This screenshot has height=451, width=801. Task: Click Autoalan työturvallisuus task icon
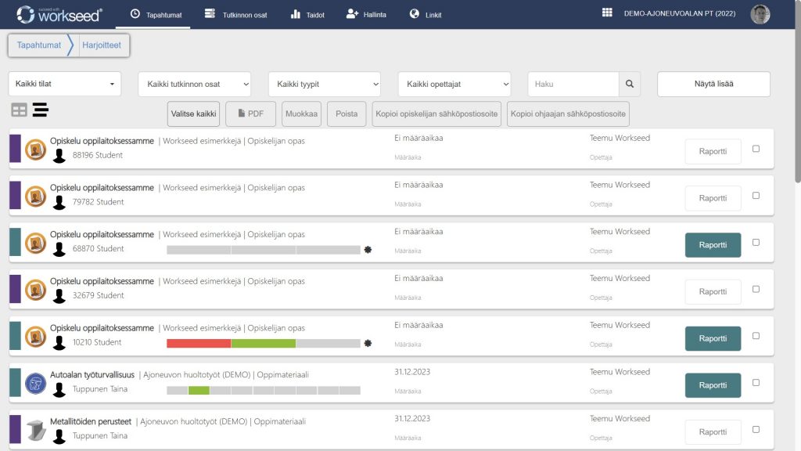click(34, 382)
